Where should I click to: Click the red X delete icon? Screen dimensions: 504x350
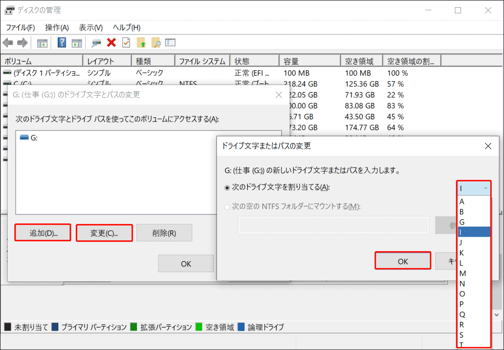tap(111, 43)
